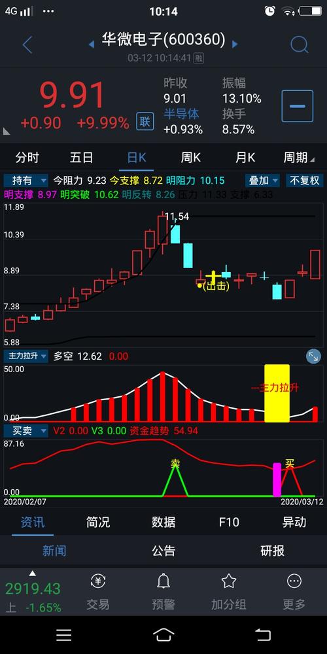Open the 叠加 overlay dropdown

[262, 181]
